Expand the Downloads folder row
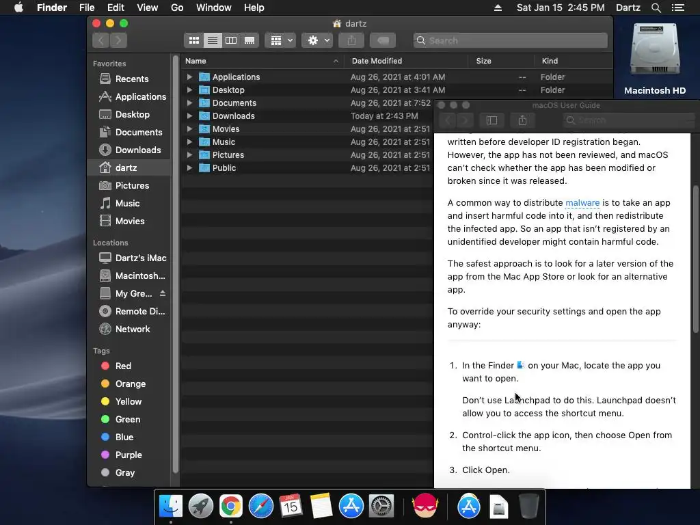Viewport: 700px width, 525px height. click(189, 116)
